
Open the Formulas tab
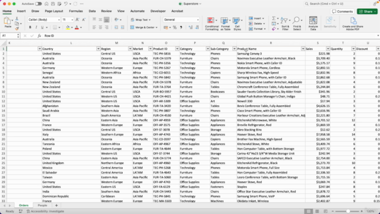point(76,11)
